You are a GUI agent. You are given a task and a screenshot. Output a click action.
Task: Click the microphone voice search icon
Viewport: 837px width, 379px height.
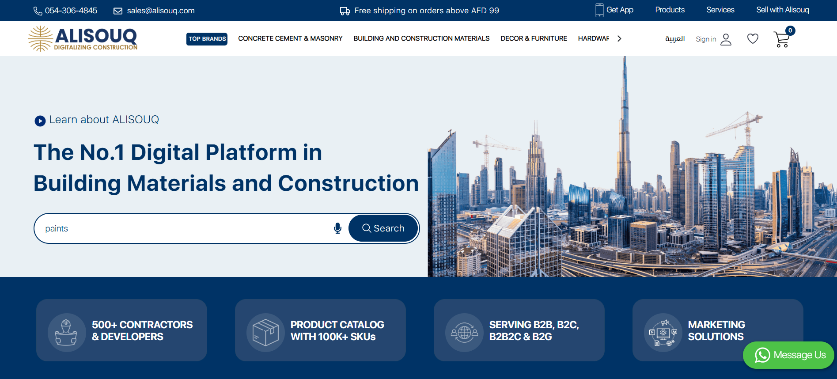(x=337, y=228)
